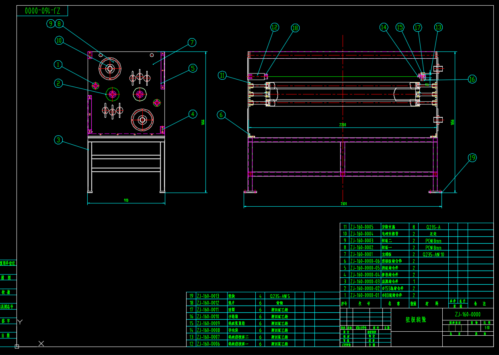Click the ZJ-160-0000-06 parts list entry
The width and height of the screenshot is (499, 355).
point(364,261)
